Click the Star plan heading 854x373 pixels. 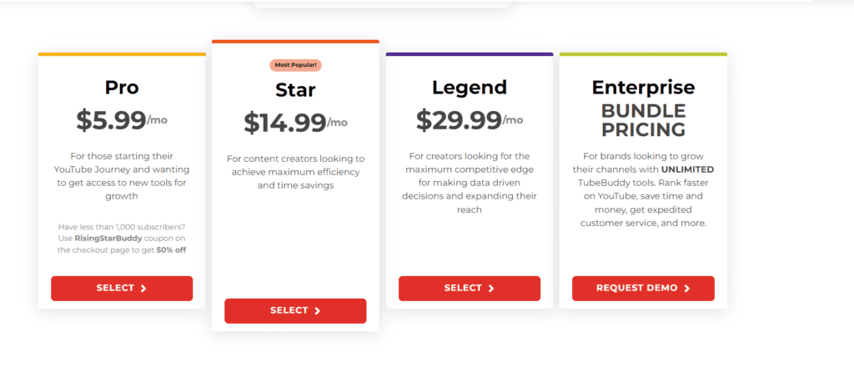pyautogui.click(x=295, y=89)
